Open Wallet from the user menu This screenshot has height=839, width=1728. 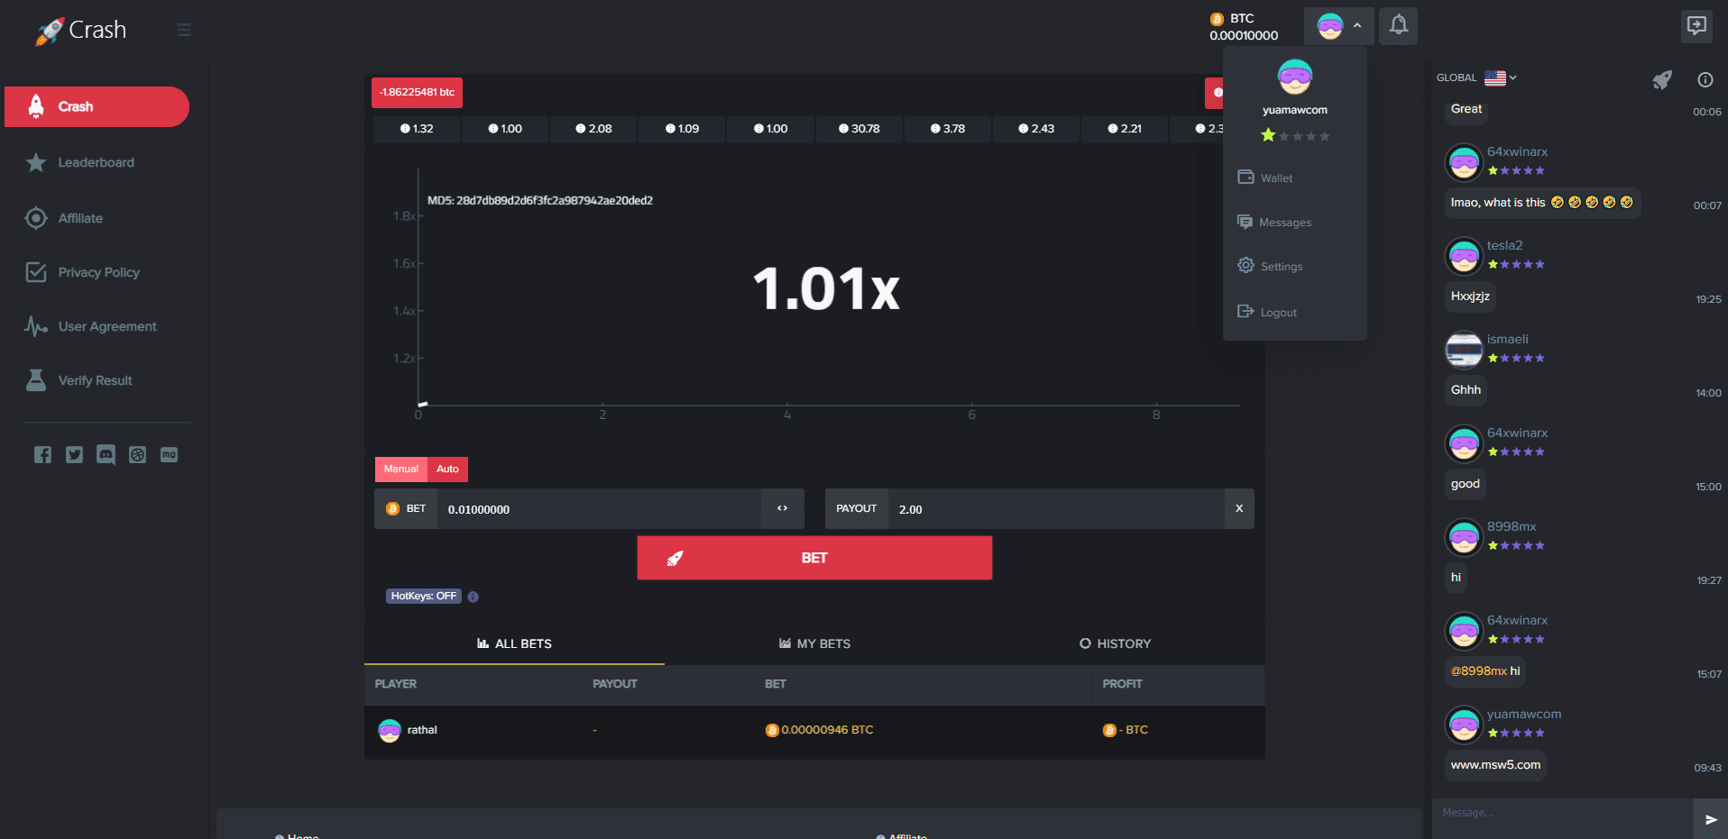coord(1275,178)
